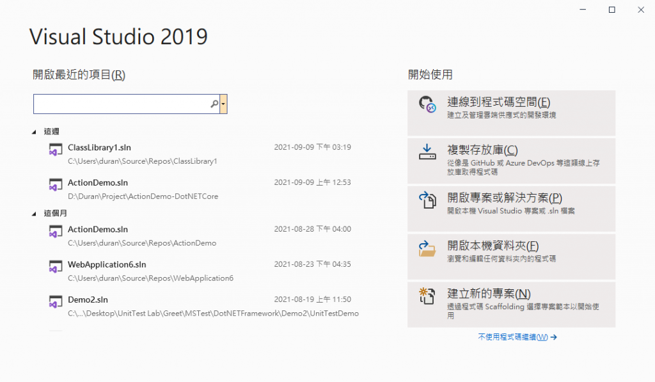Click timestamp 2021-08-28 下午 04:00
Viewport: 655px width, 382px height.
312,229
